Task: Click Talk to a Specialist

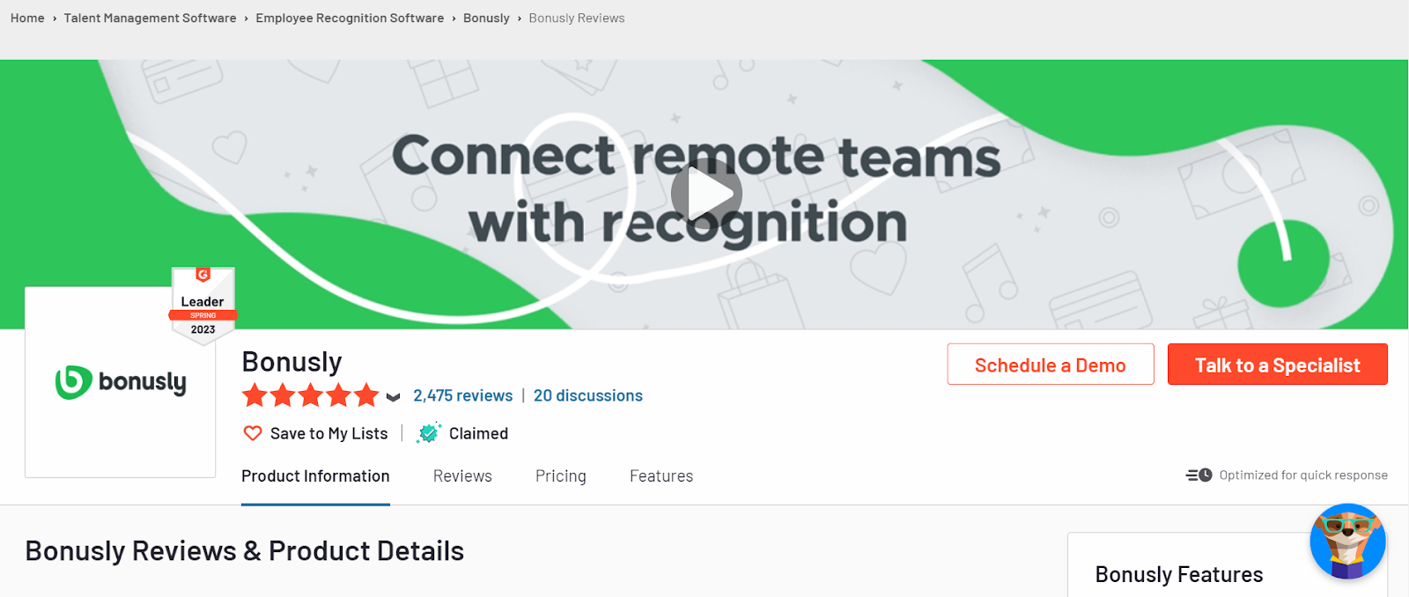Action: (x=1277, y=364)
